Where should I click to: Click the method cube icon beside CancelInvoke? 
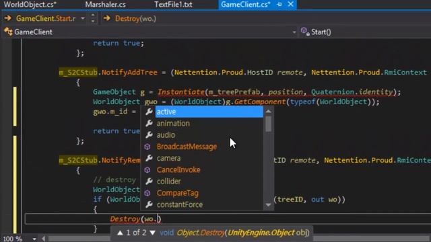click(147, 170)
